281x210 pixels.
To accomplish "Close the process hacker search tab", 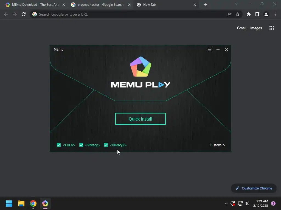I will pos(129,5).
